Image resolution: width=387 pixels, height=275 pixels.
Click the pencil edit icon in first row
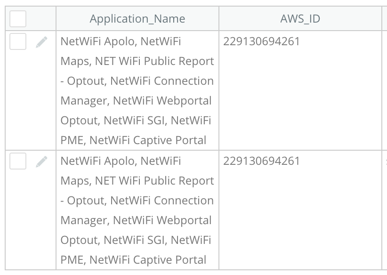[x=41, y=42]
